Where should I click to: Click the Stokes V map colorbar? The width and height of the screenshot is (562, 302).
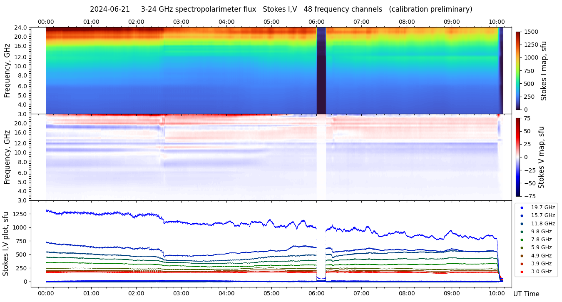click(518, 157)
